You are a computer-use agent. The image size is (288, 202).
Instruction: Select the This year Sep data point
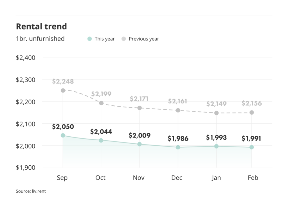pos(63,136)
